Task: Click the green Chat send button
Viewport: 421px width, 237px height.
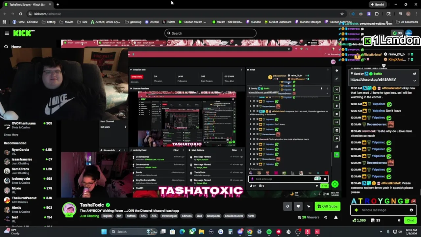Action: click(x=410, y=220)
